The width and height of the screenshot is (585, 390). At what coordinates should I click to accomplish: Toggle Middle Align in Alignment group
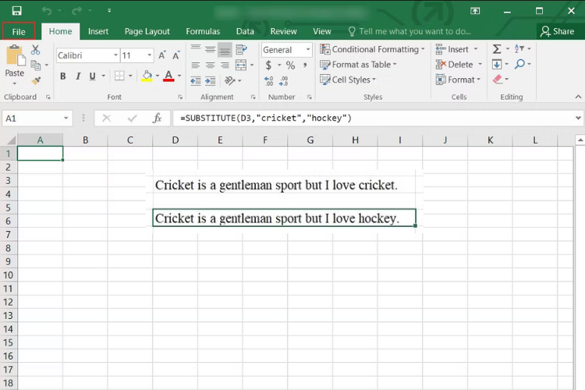[x=210, y=49]
